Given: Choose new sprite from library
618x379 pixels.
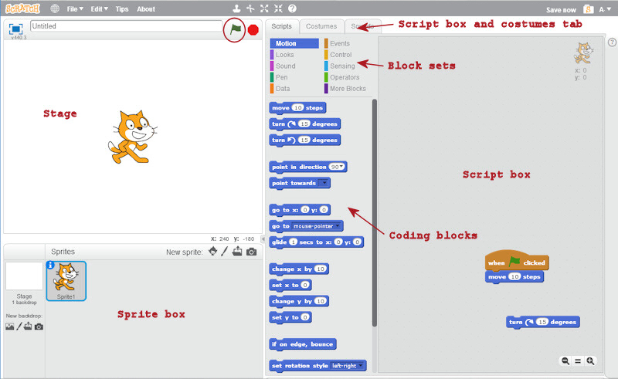Looking at the screenshot, I should tap(213, 252).
